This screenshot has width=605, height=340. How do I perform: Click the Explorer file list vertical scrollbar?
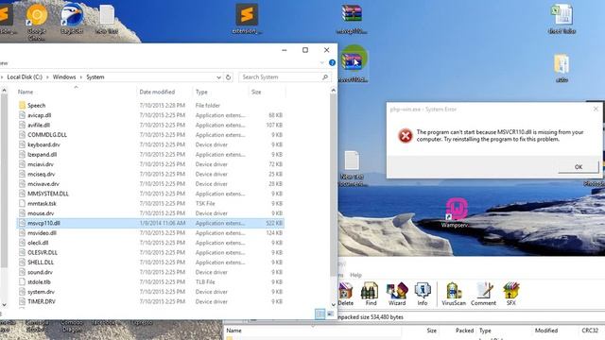(334, 185)
